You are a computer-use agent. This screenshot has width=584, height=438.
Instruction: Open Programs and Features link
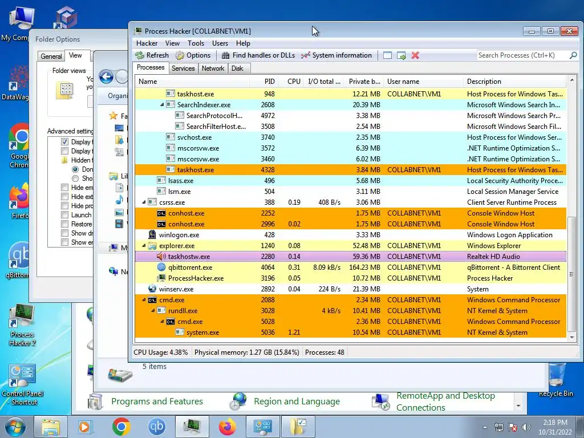157,401
